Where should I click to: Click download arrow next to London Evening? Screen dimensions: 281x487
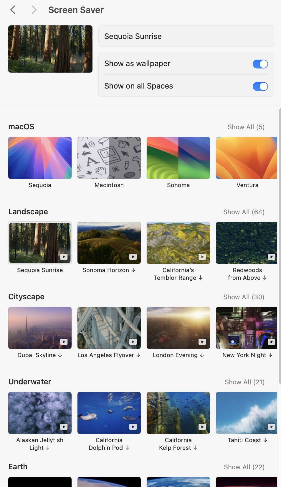coord(202,355)
